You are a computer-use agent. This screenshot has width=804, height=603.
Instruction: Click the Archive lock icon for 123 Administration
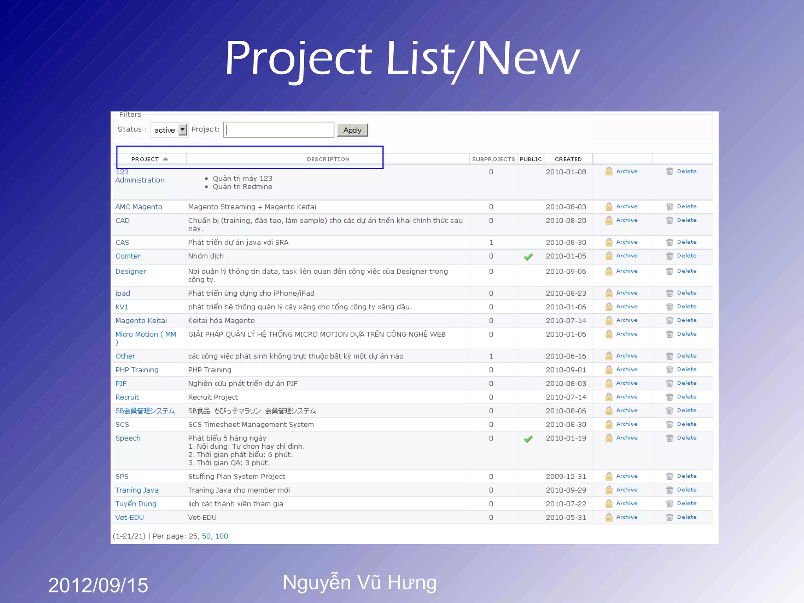609,171
